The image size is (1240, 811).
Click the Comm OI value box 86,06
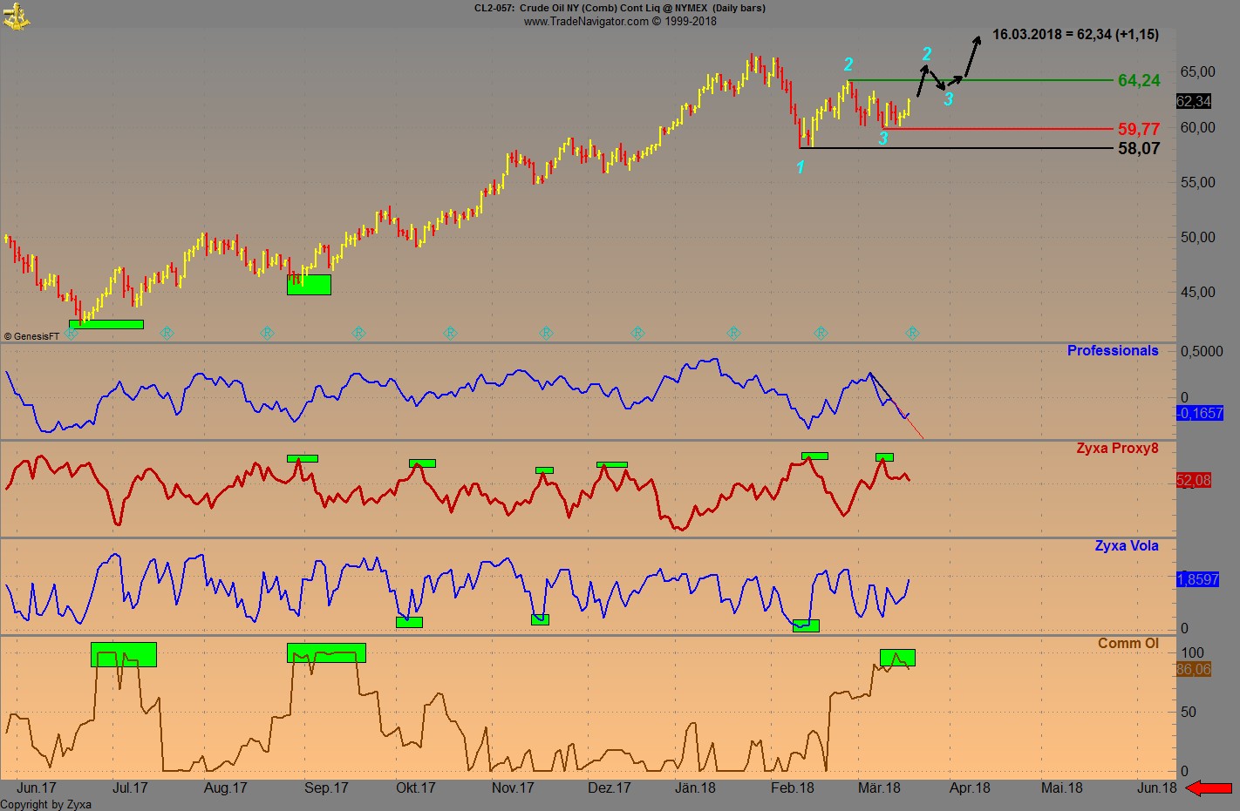tap(1194, 669)
